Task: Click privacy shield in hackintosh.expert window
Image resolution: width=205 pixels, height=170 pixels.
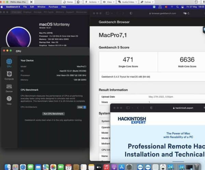Action: pos(151,108)
